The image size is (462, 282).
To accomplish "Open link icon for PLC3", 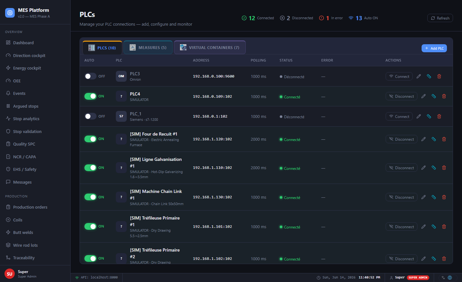I will click(429, 76).
